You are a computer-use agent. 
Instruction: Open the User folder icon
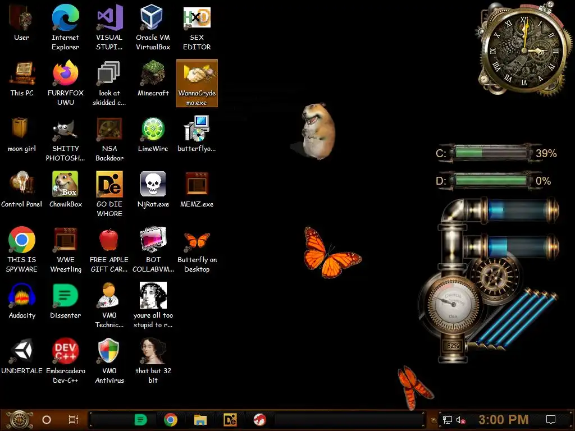pos(22,23)
